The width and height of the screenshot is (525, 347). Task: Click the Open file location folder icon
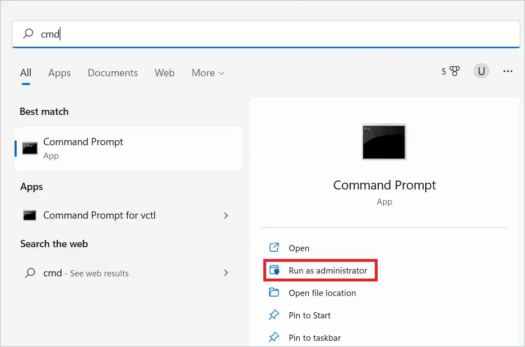(x=275, y=293)
